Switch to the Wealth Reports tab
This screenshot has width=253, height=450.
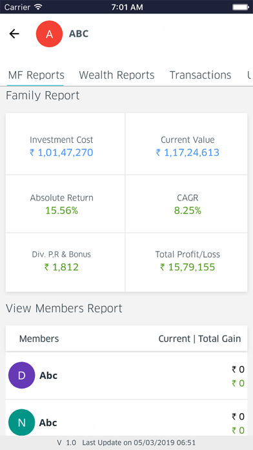pos(117,75)
